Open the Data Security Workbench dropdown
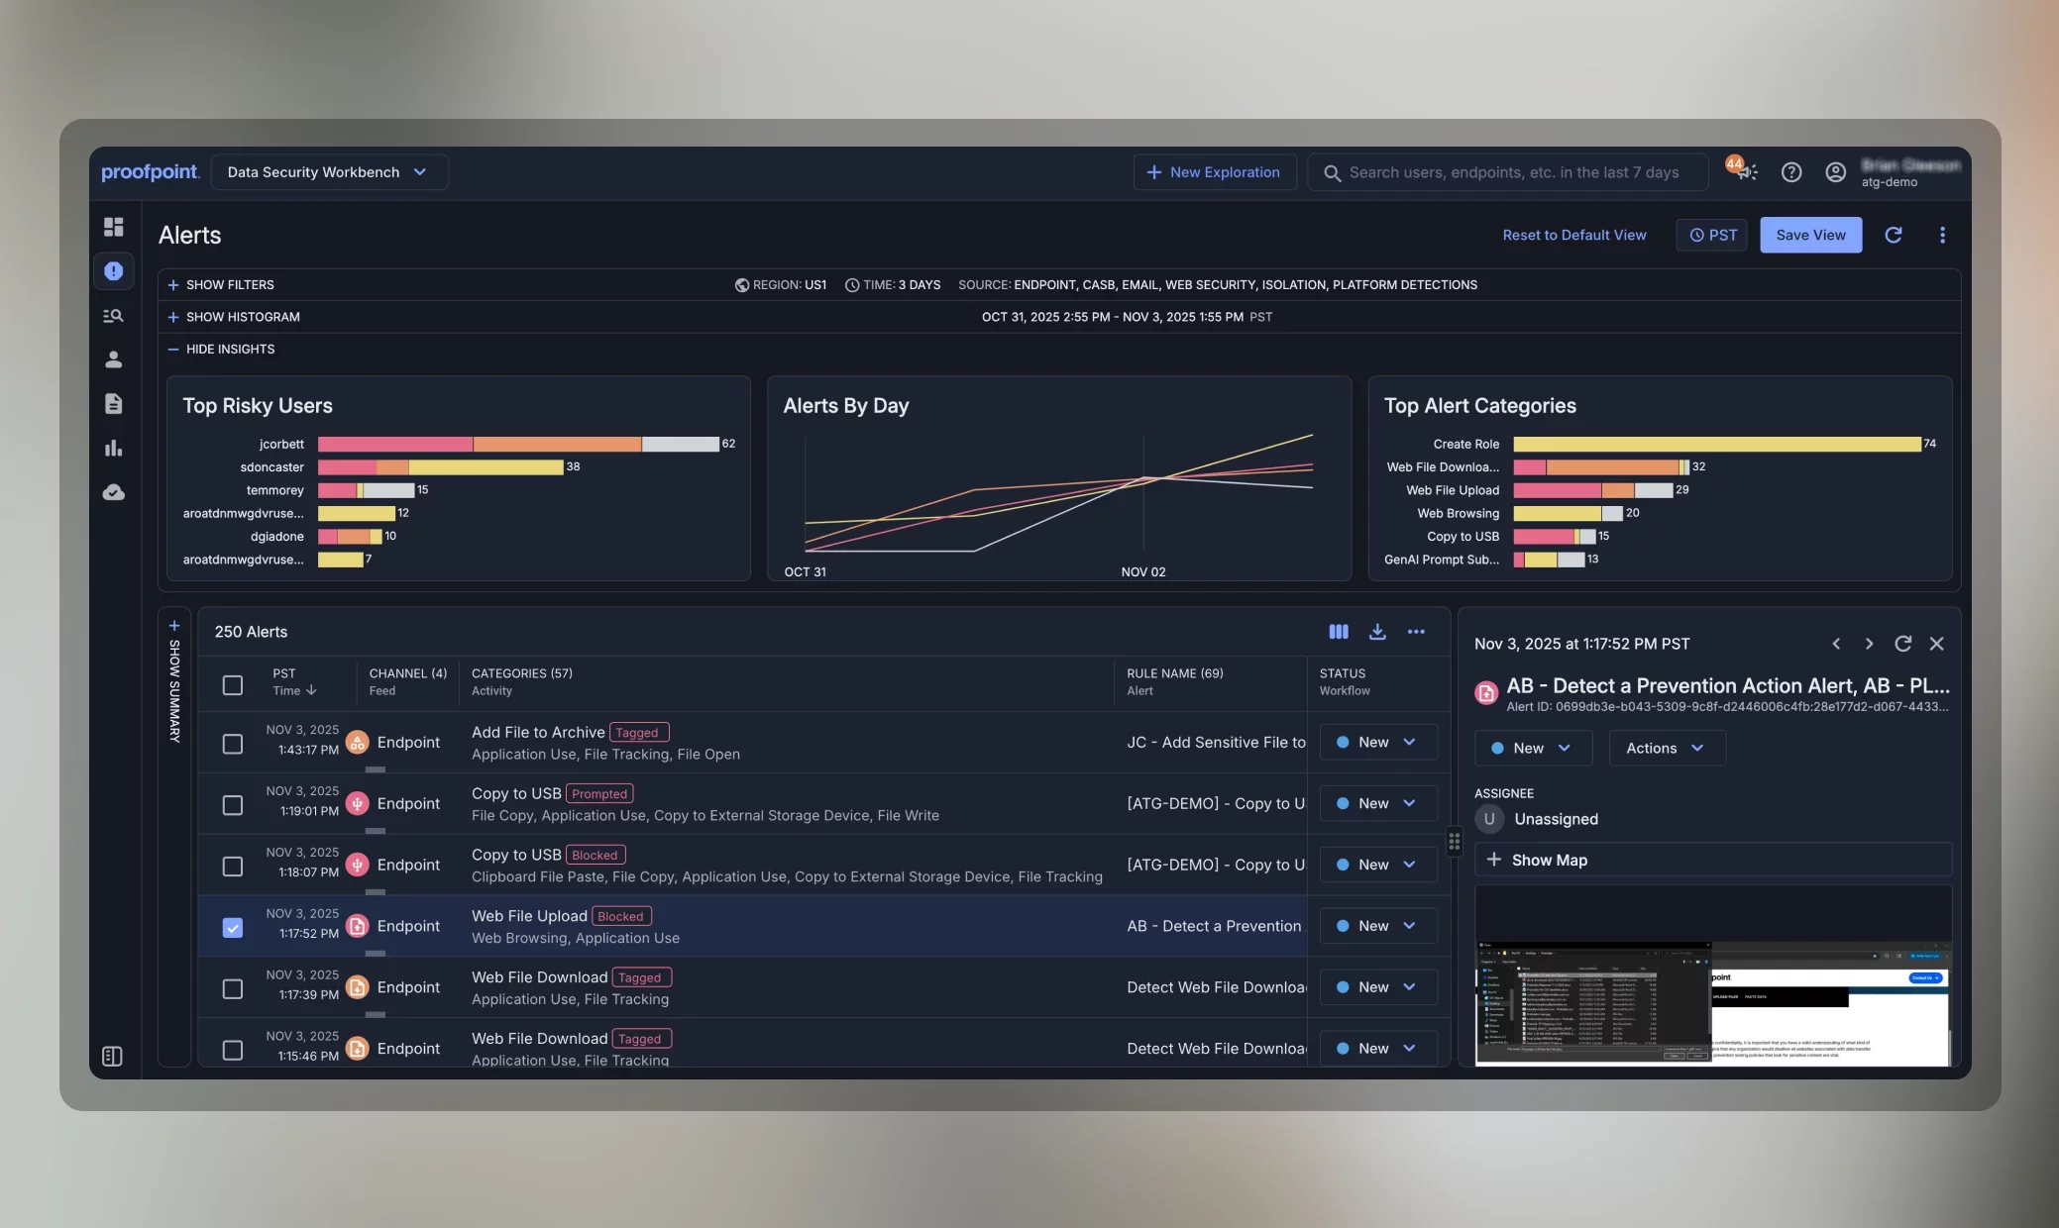2059x1228 pixels. point(329,172)
